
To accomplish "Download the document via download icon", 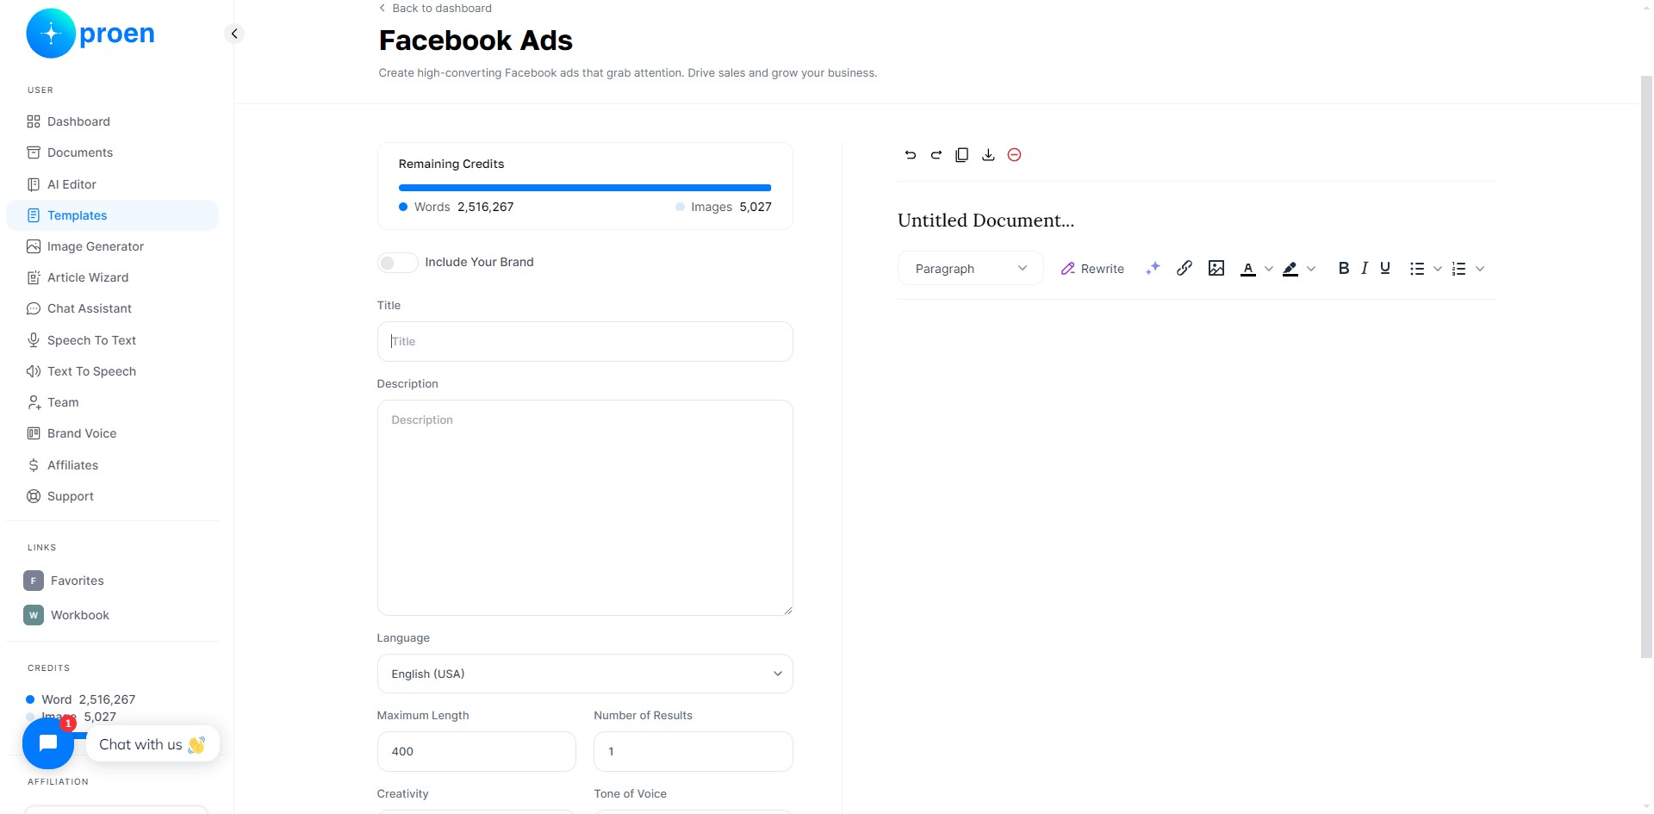I will (988, 155).
